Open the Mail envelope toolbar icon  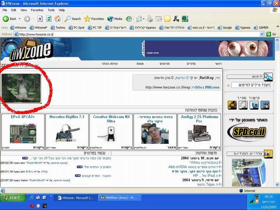(x=139, y=19)
